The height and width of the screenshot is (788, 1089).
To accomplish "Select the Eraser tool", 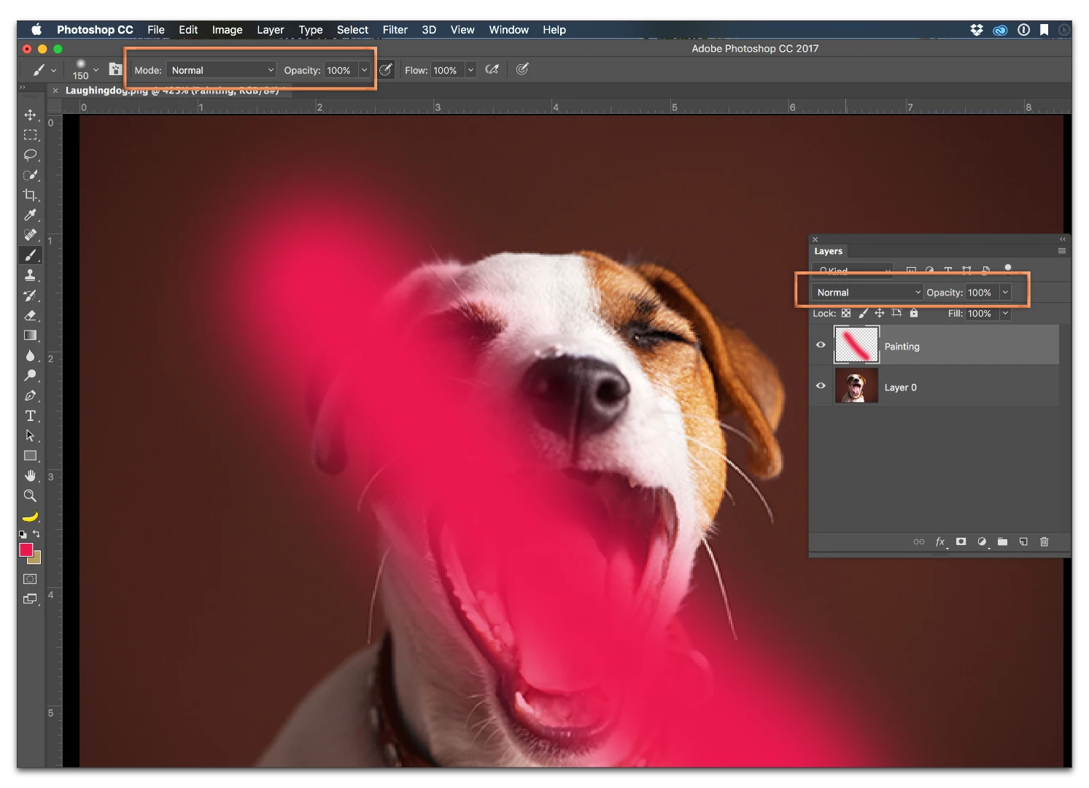I will point(30,315).
